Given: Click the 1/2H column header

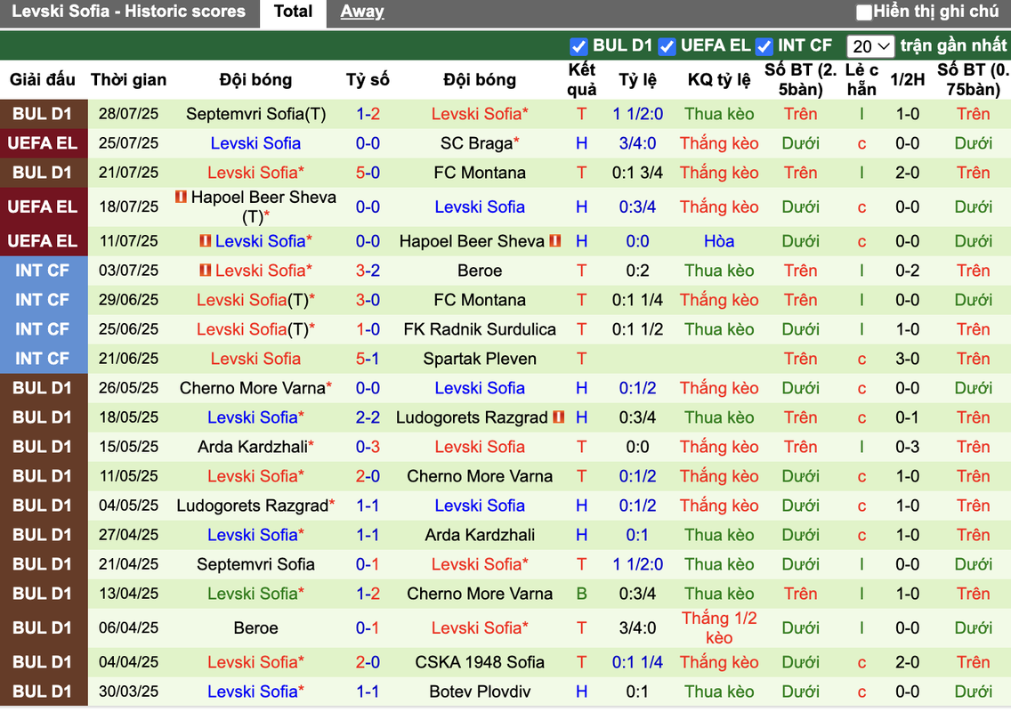Looking at the screenshot, I should coord(907,80).
